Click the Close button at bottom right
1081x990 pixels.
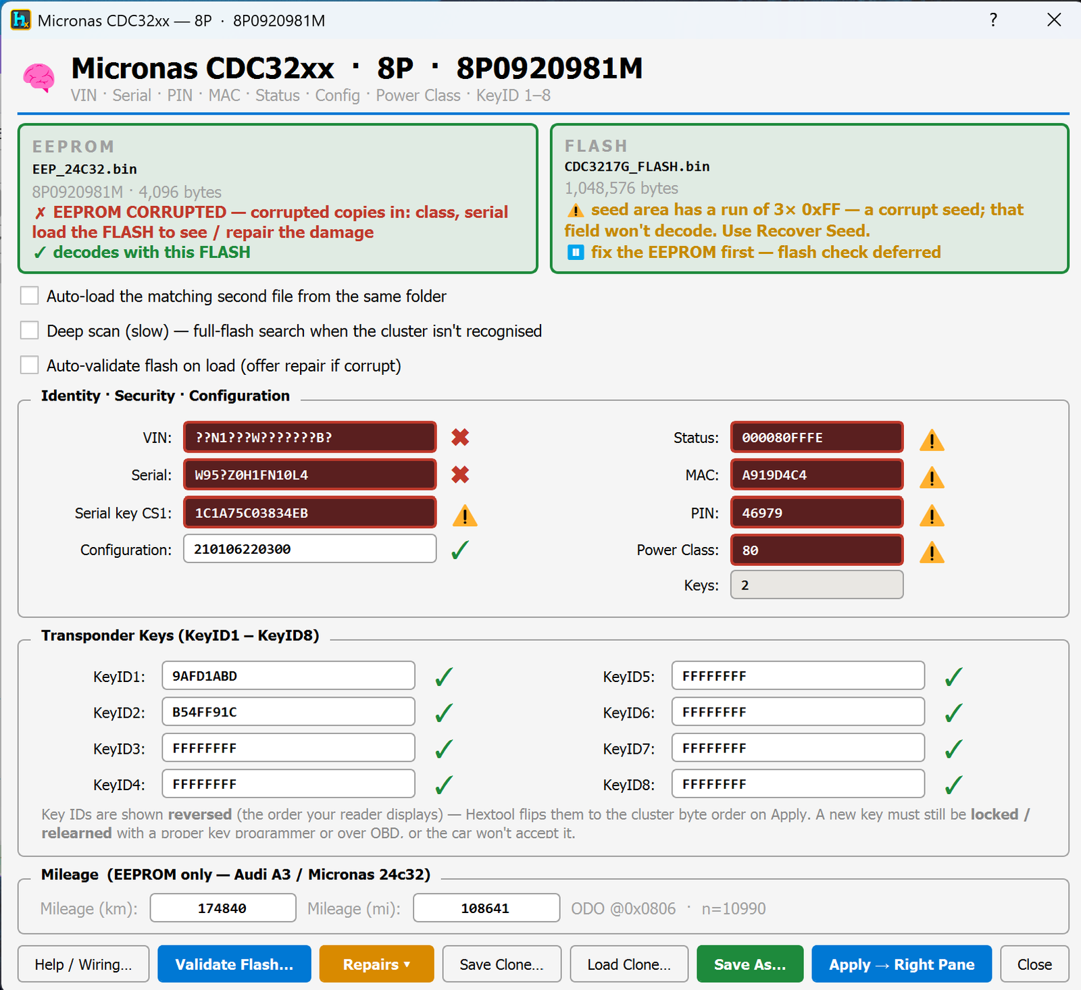1034,964
